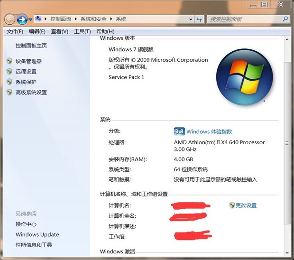Click the scrollbar up arrow
This screenshot has width=294, height=260.
click(287, 39)
